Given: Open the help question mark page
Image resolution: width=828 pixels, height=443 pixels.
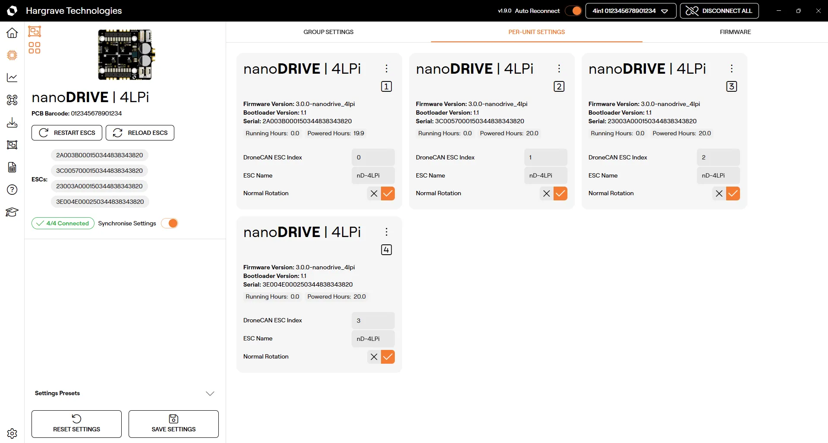Looking at the screenshot, I should pyautogui.click(x=12, y=190).
